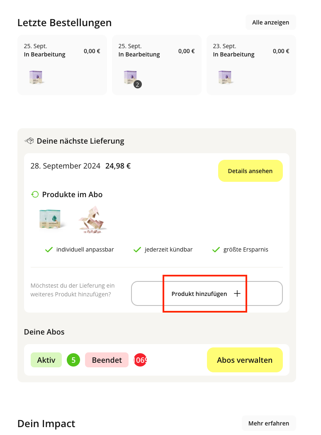Click the green checkmark by größte Ersparnis
The image size is (321, 435).
click(x=216, y=250)
